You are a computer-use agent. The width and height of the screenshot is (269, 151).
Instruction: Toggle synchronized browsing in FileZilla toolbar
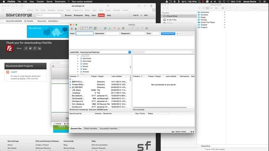[x=142, y=29]
